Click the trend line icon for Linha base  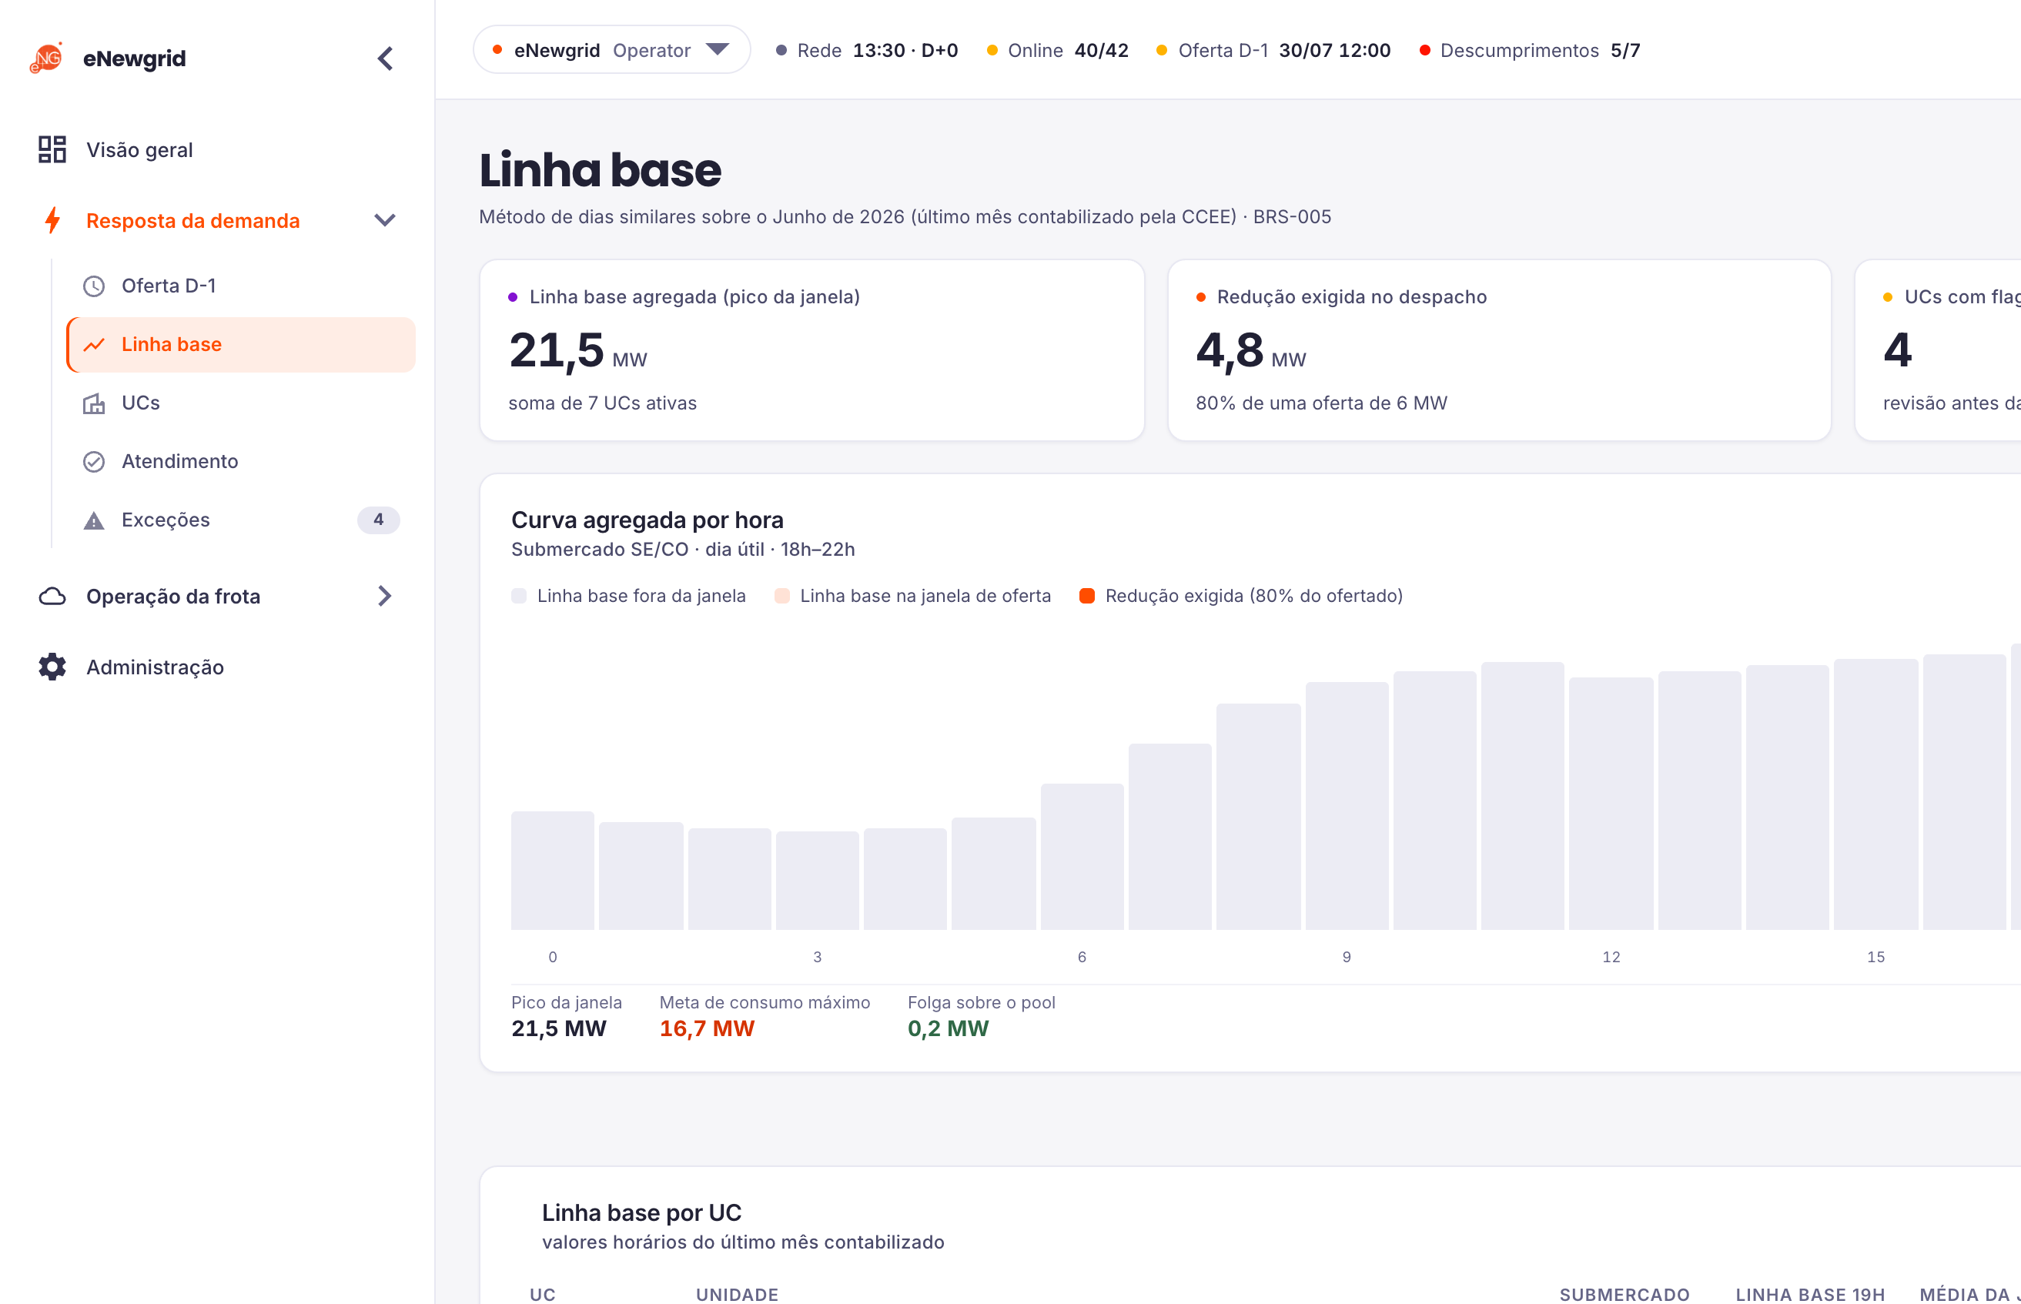[94, 345]
